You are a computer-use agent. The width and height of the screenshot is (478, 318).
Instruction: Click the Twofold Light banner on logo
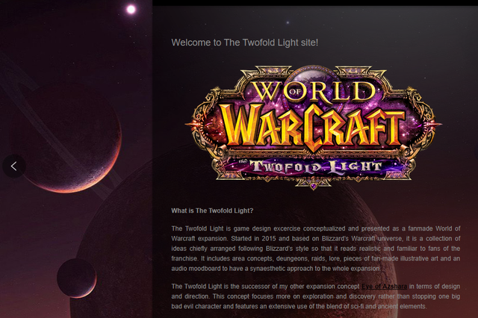(315, 167)
